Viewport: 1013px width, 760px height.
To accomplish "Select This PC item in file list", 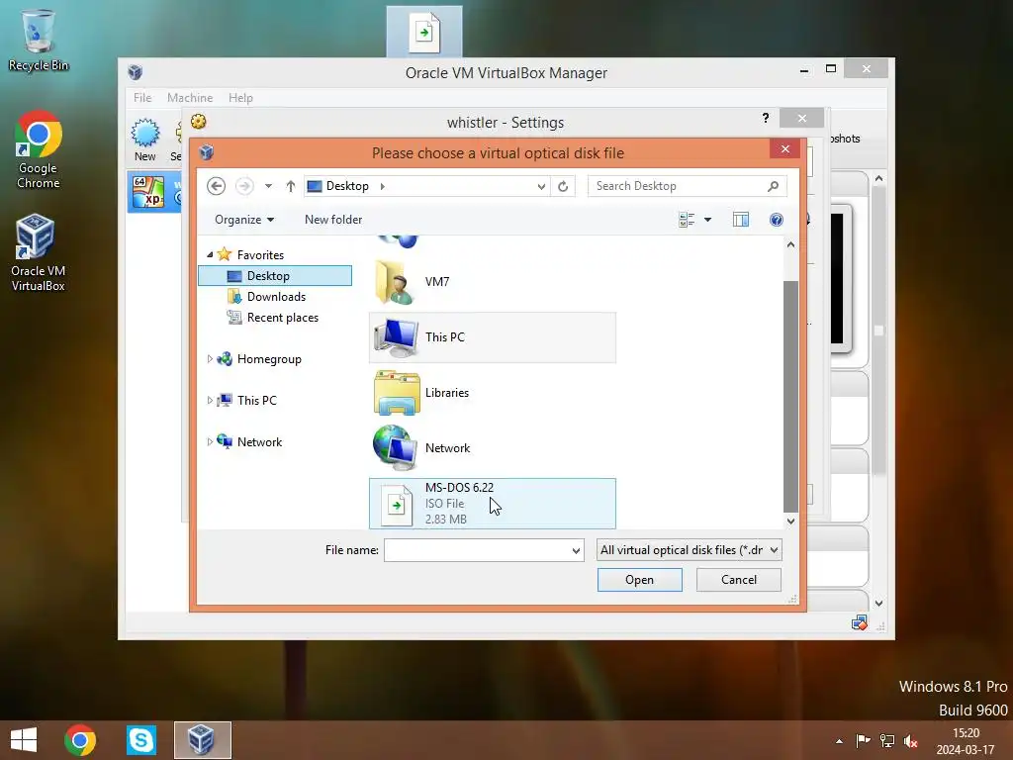I will pos(493,337).
